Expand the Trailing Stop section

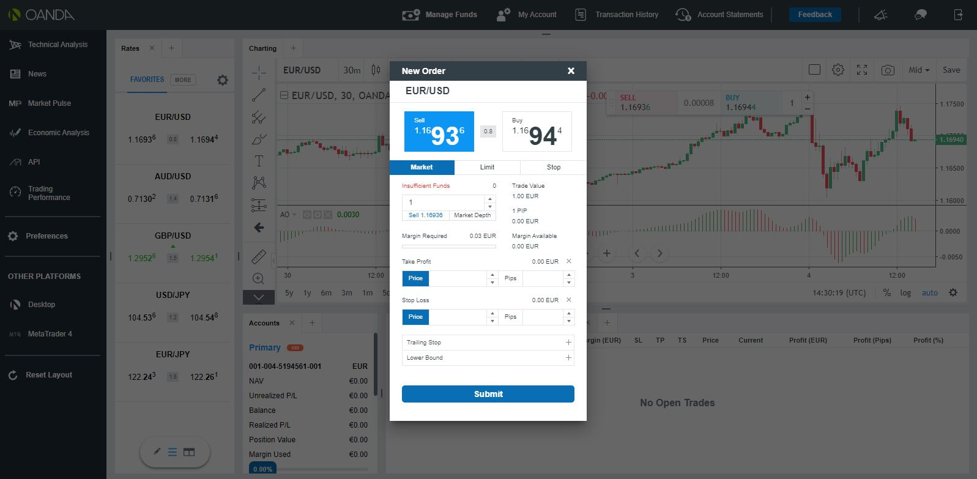[x=568, y=343]
